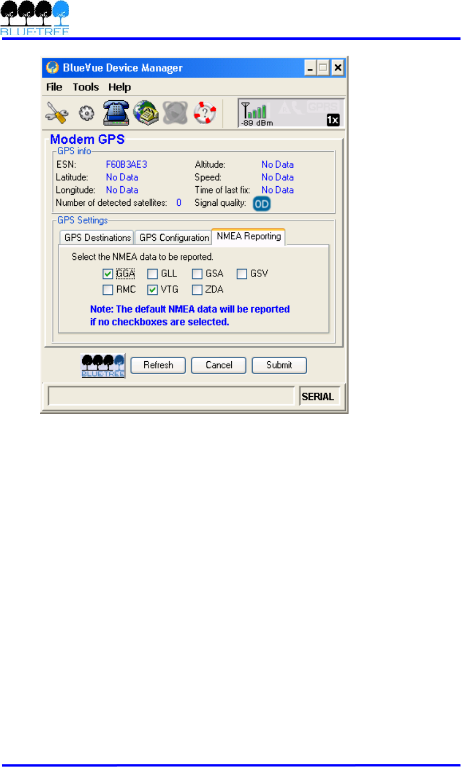Enable the GSA checkbox
The width and height of the screenshot is (461, 767).
coord(197,274)
